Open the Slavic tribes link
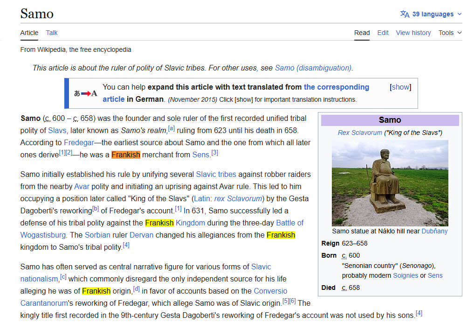The image size is (474, 330). pyautogui.click(x=216, y=174)
